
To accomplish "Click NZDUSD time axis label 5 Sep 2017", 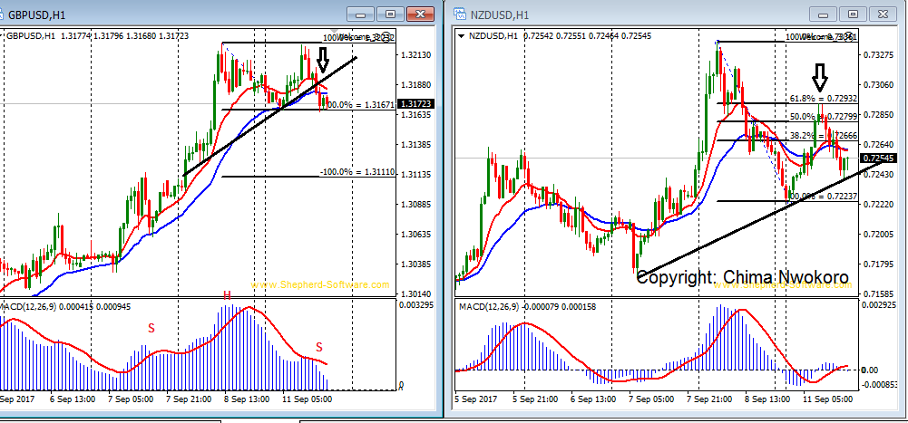I will (x=475, y=399).
